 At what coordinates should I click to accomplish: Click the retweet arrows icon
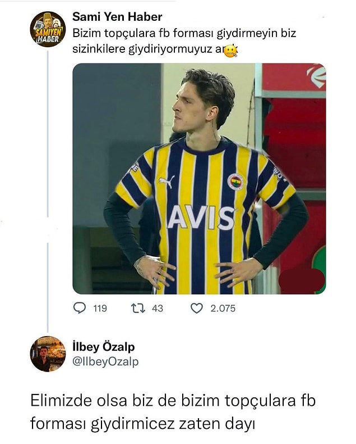tap(138, 308)
